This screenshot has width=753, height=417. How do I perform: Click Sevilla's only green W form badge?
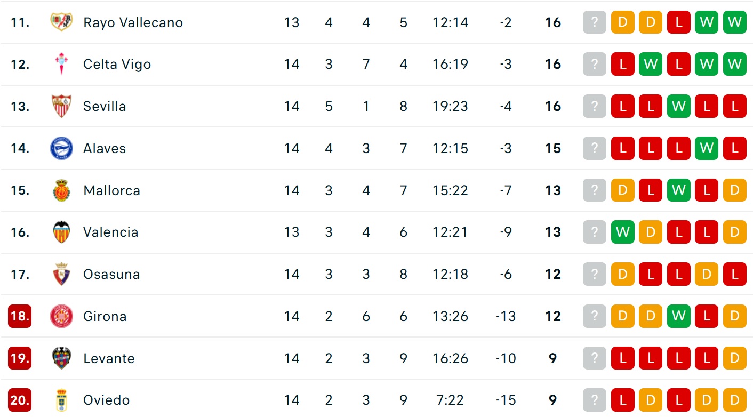[x=678, y=106]
